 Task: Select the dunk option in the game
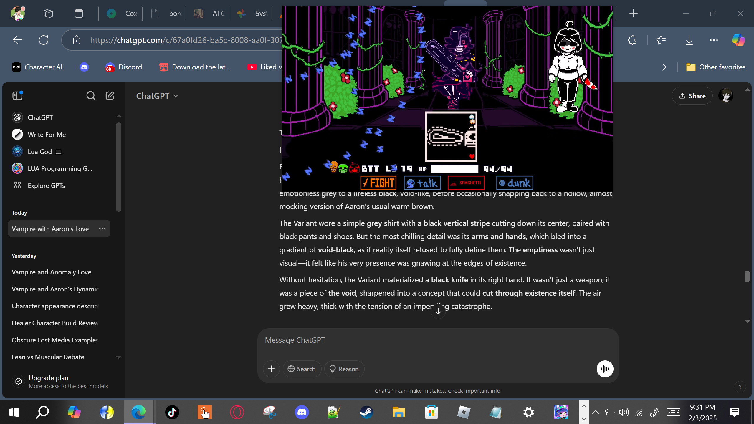click(x=515, y=183)
